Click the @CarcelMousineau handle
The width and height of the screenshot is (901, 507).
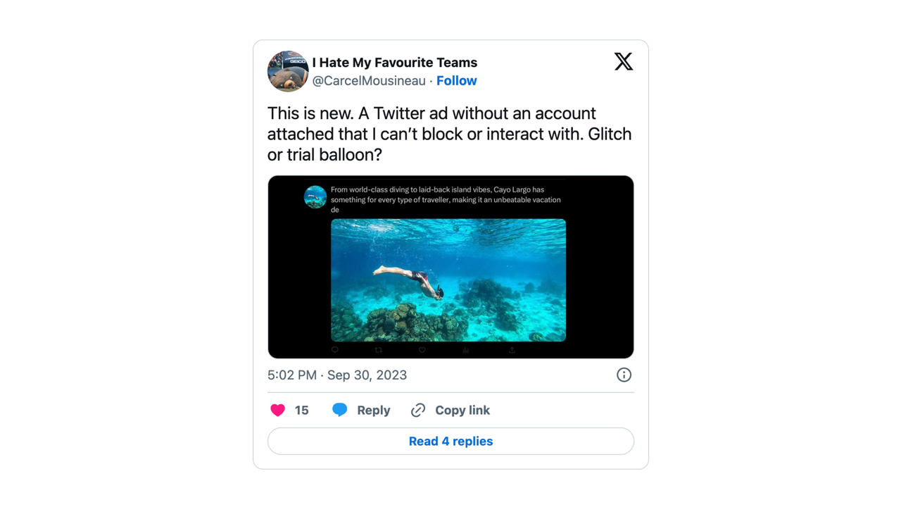tap(369, 81)
